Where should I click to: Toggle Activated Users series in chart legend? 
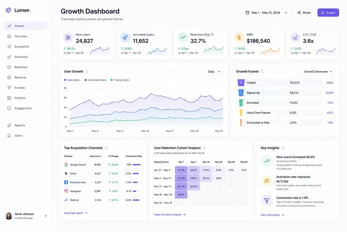(x=95, y=80)
